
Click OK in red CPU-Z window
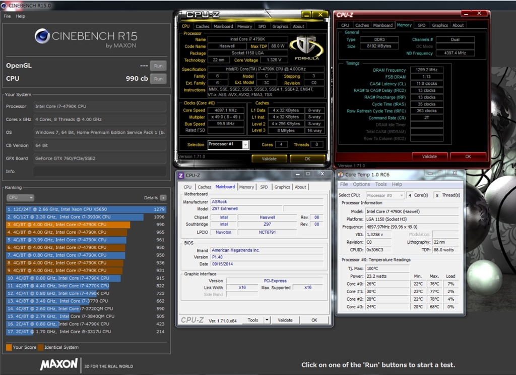pyautogui.click(x=468, y=156)
